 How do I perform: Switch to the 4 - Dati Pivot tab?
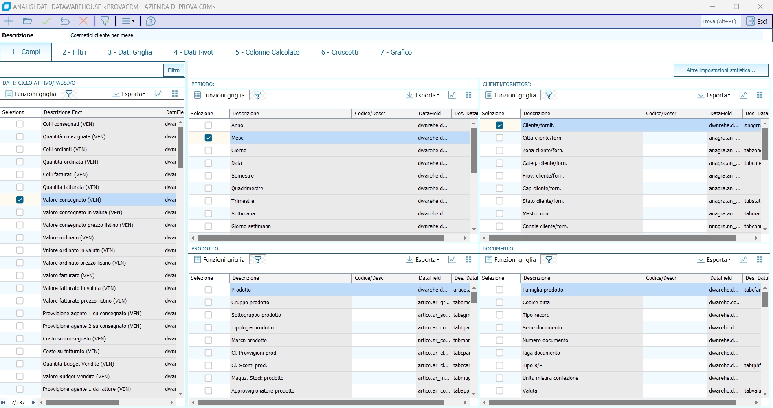(193, 52)
